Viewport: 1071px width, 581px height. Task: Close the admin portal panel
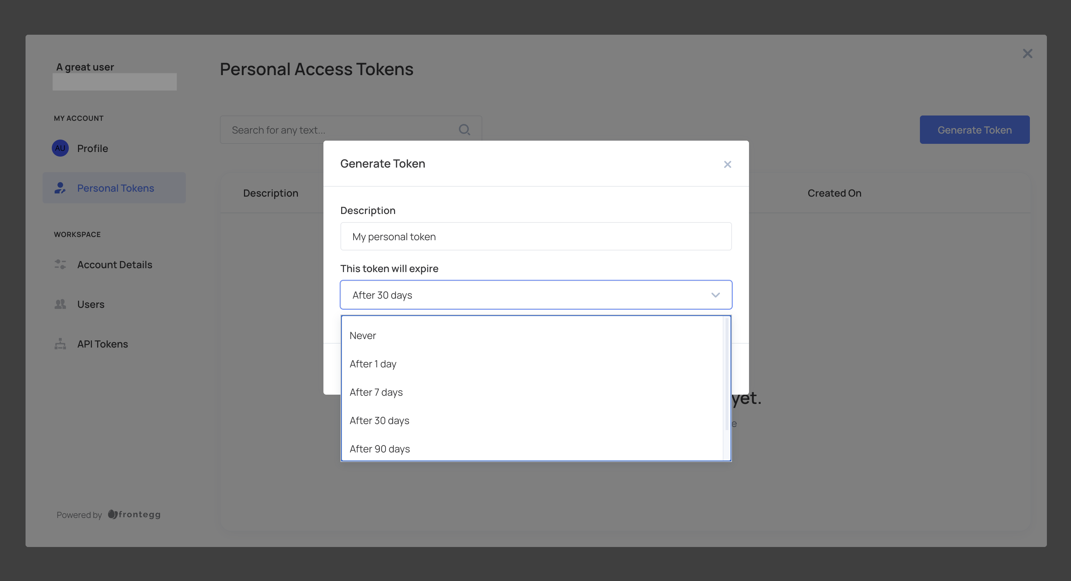(x=1027, y=53)
